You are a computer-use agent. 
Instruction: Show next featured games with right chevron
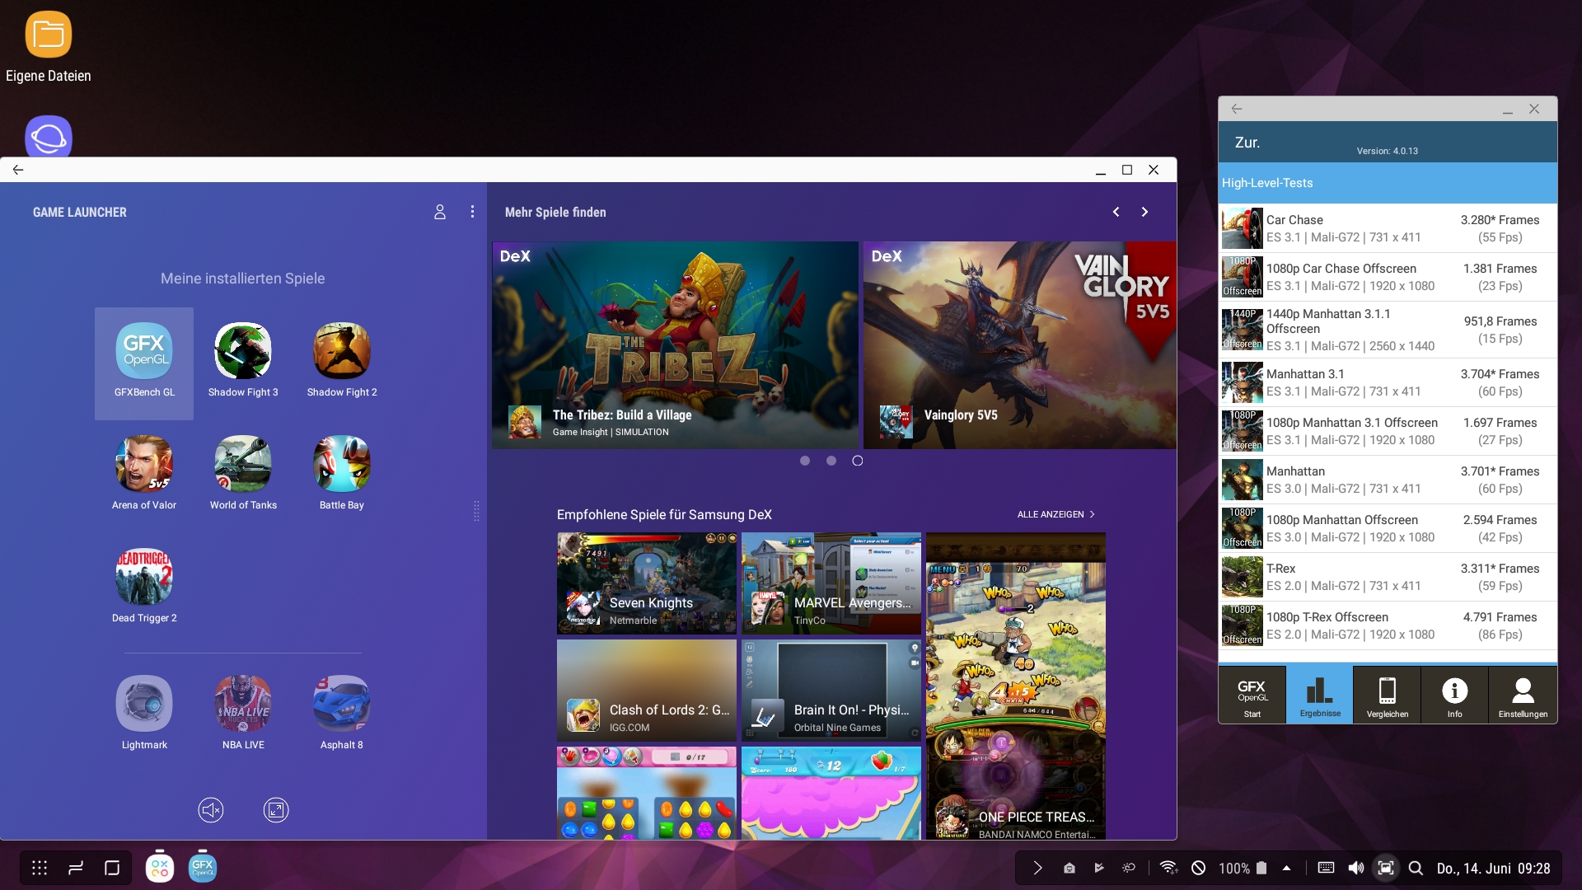coord(1144,212)
